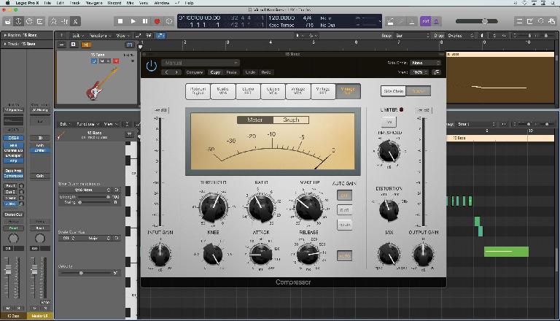Toggle the Limiter On button

[389, 122]
